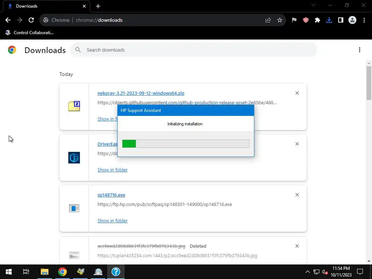Open the flag extension icon

[294, 20]
